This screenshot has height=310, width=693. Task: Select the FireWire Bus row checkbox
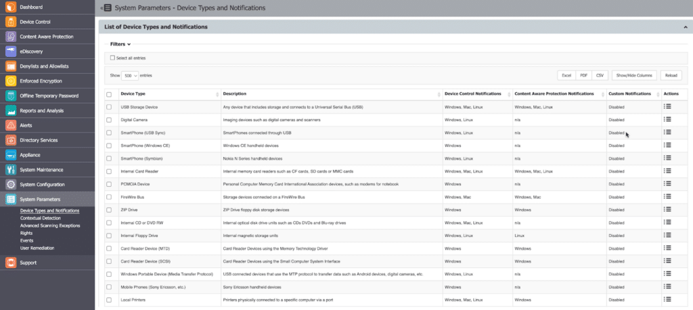point(109,197)
